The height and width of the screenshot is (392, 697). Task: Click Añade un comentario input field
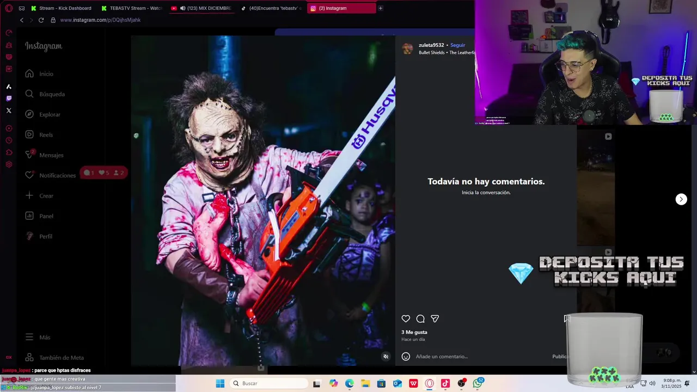481,357
